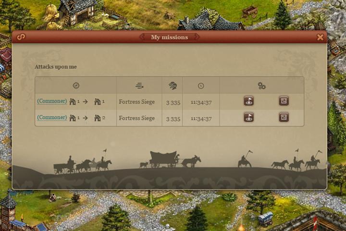Open the first (Commoner) attacker link
The width and height of the screenshot is (346, 231).
(x=52, y=101)
